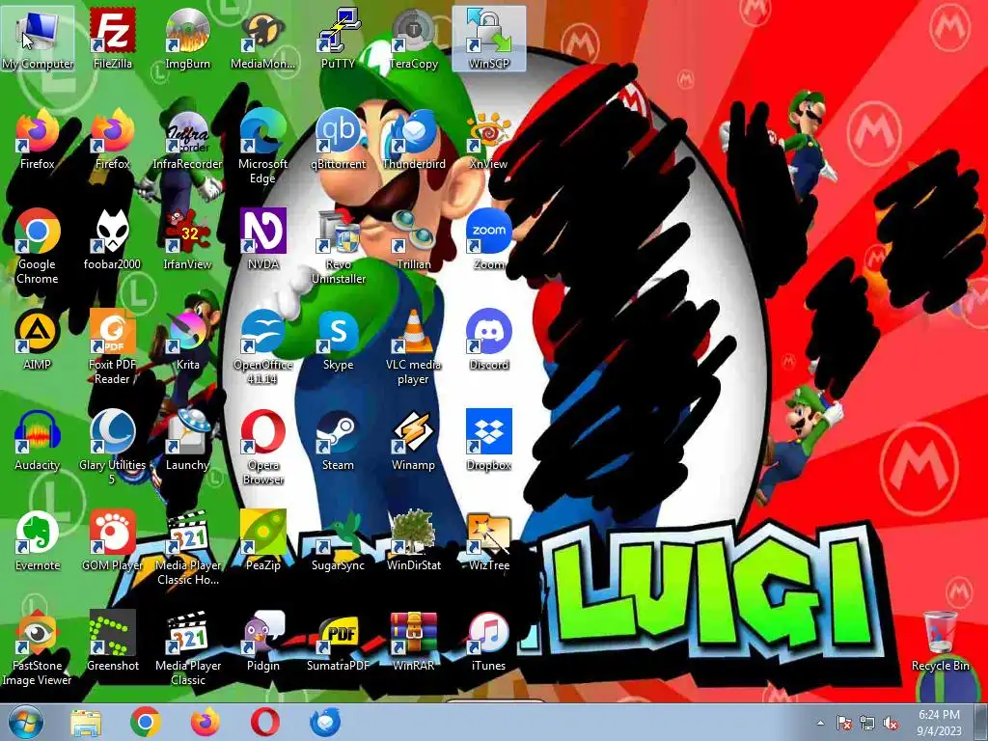The height and width of the screenshot is (741, 988).
Task: Select the WinDirStat shortcut
Action: [413, 541]
